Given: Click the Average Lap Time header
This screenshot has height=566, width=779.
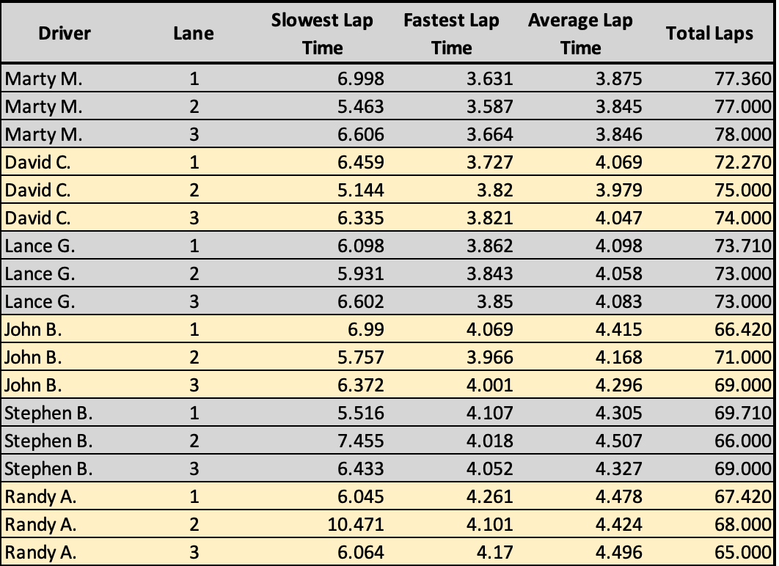Looking at the screenshot, I should click(580, 34).
